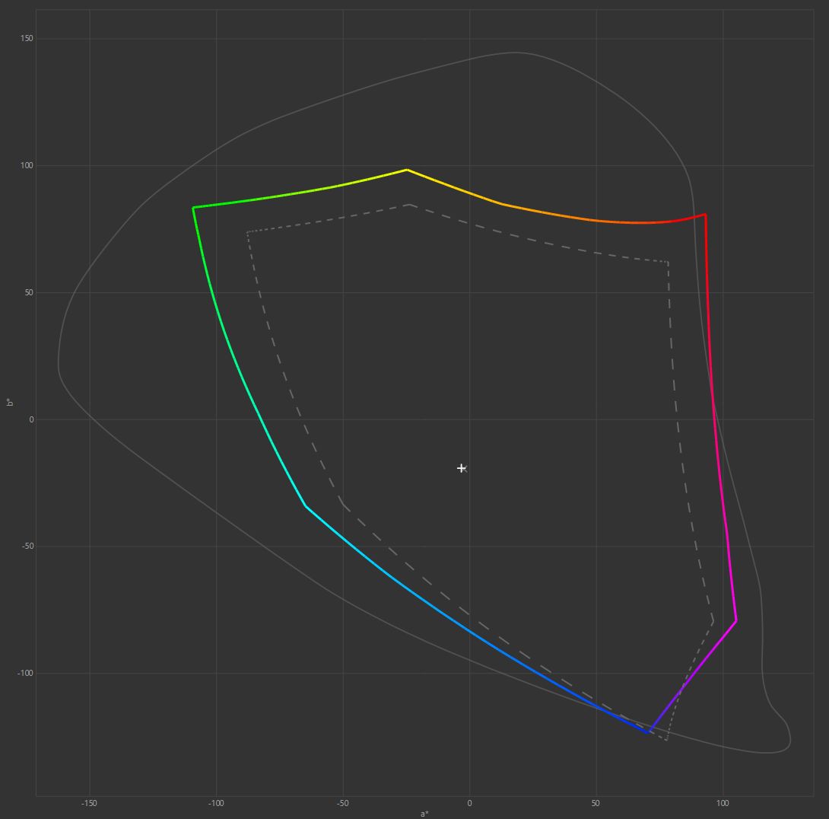This screenshot has width=829, height=819.
Task: Select the -150 tick label on horizontal axis
Action: 89,803
